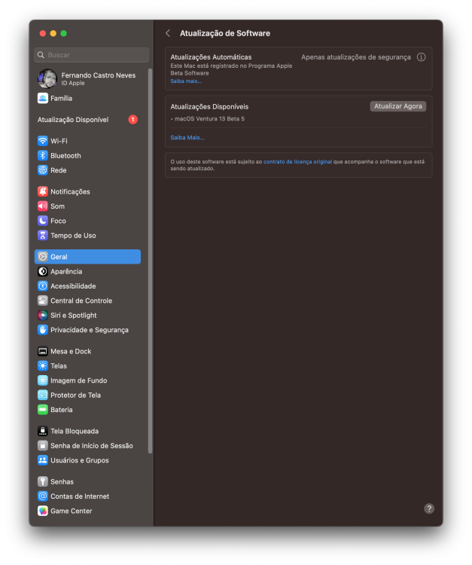
Task: Open Tela Bloqueada lock icon
Action: pos(42,431)
